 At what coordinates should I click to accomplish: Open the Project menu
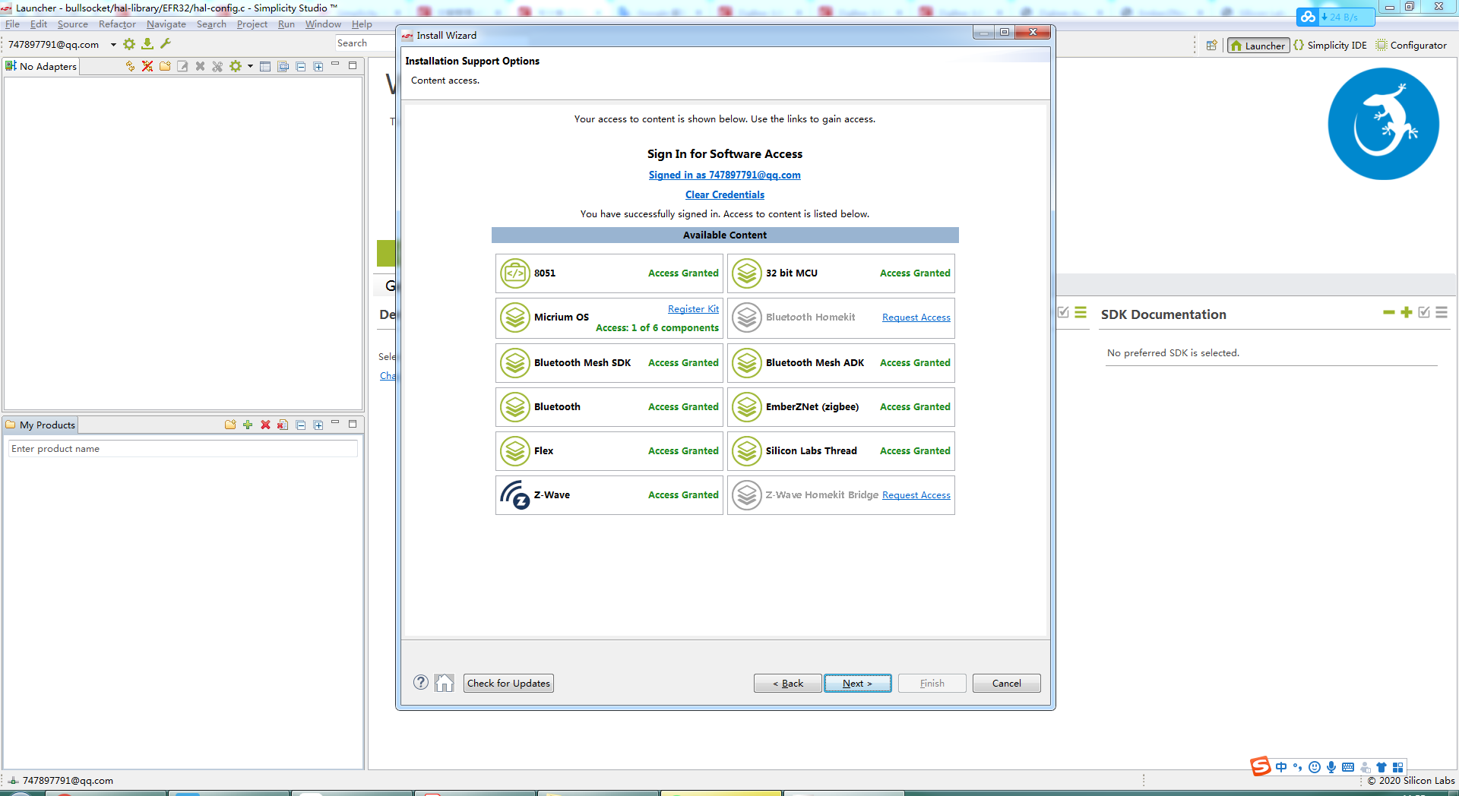252,24
